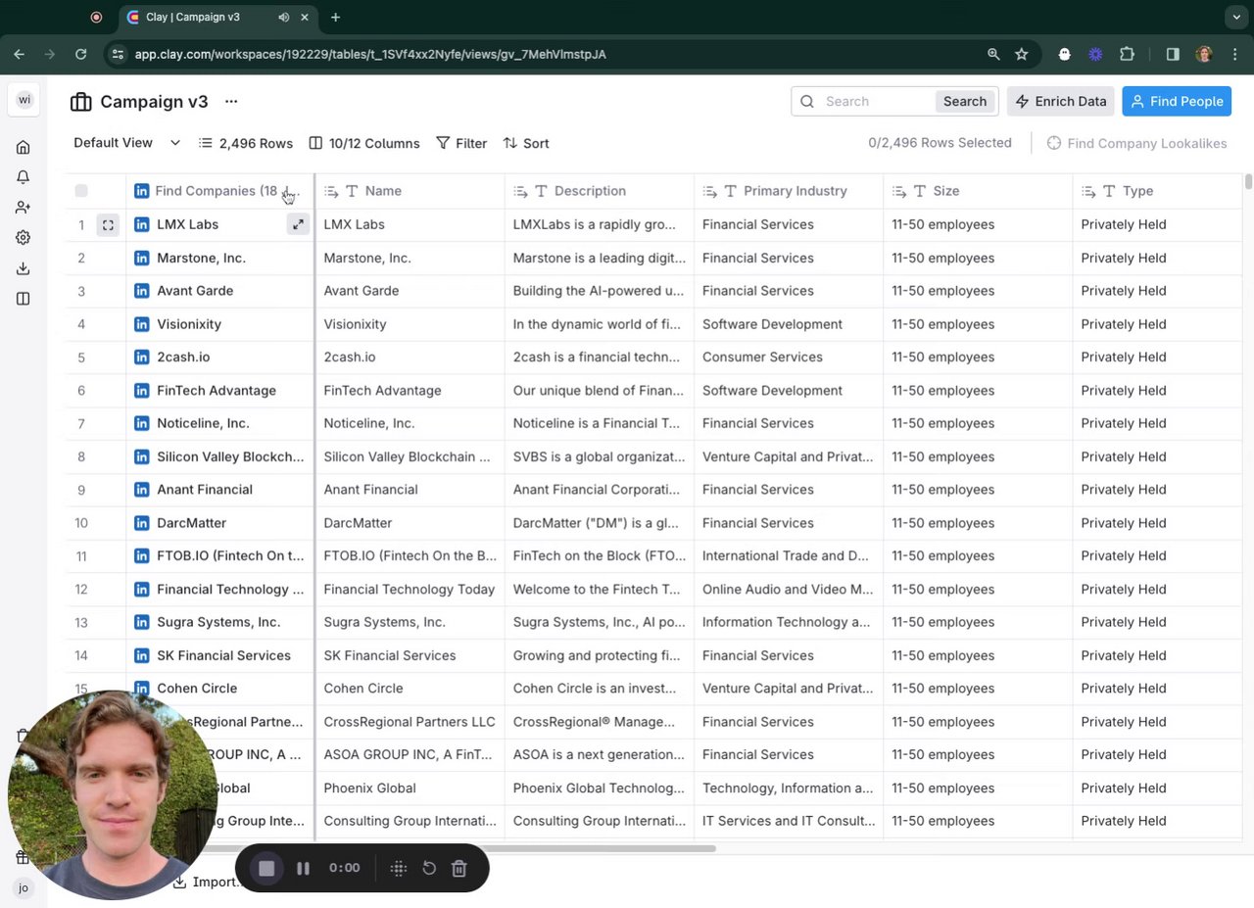Open the Description column header menu
The width and height of the screenshot is (1254, 908).
(x=600, y=191)
